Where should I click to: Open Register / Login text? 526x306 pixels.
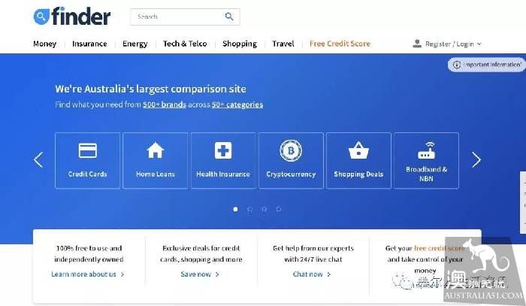(449, 44)
